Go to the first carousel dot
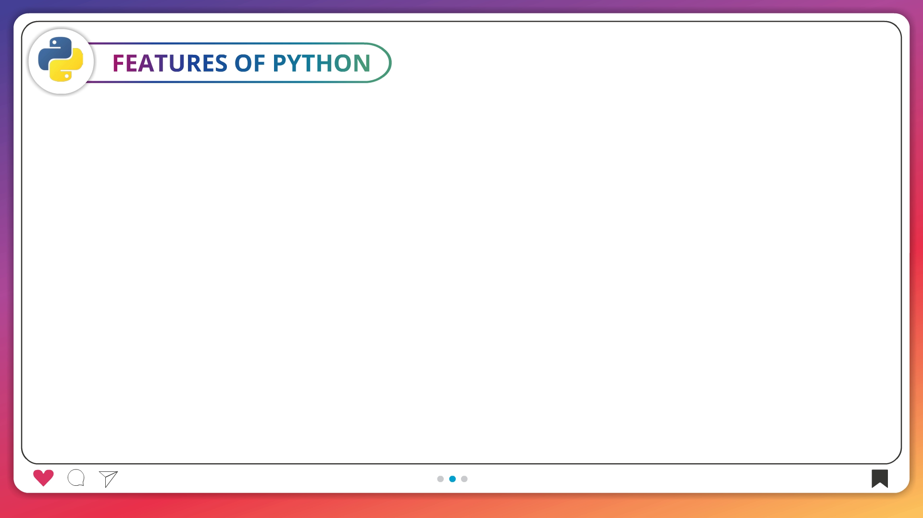This screenshot has width=923, height=518. tap(440, 479)
